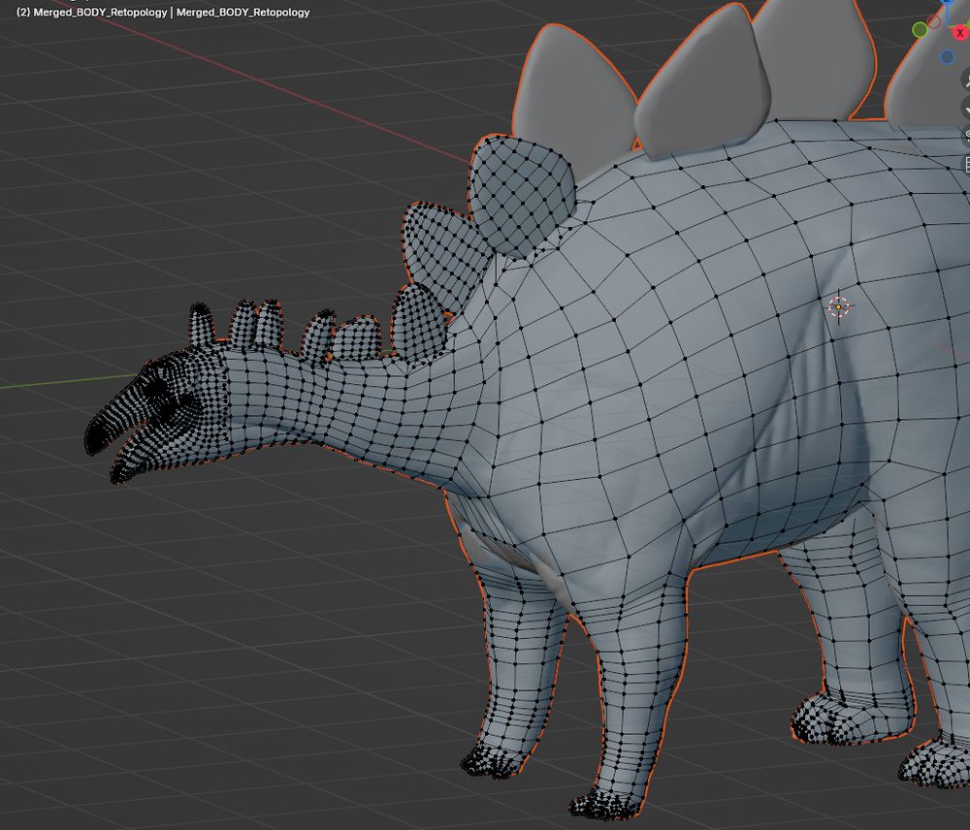The width and height of the screenshot is (970, 830).
Task: Click the red X axis gizmo handle
Action: click(x=962, y=33)
